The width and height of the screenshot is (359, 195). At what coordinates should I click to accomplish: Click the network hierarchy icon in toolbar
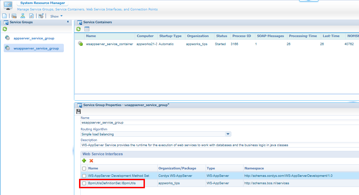pos(23,16)
